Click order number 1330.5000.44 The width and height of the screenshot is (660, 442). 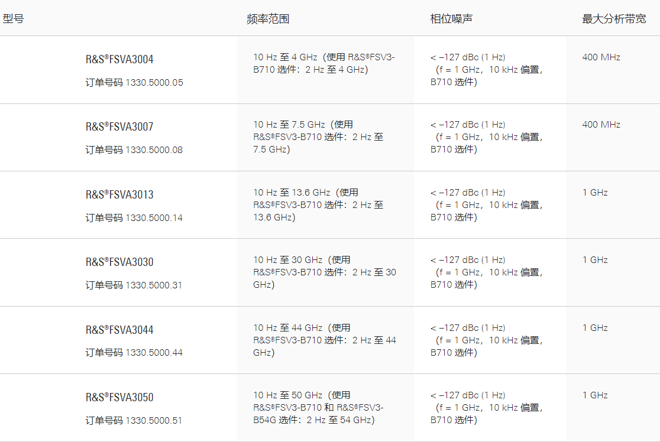[154, 353]
